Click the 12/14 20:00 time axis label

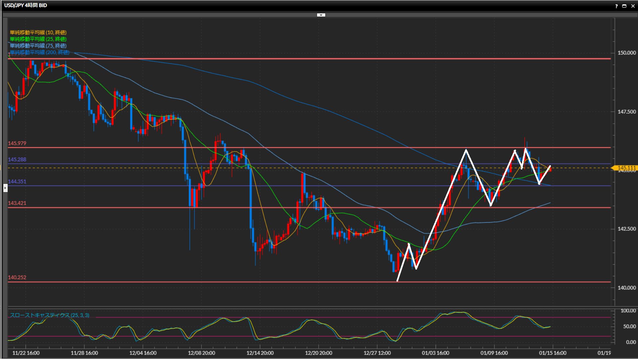260,353
